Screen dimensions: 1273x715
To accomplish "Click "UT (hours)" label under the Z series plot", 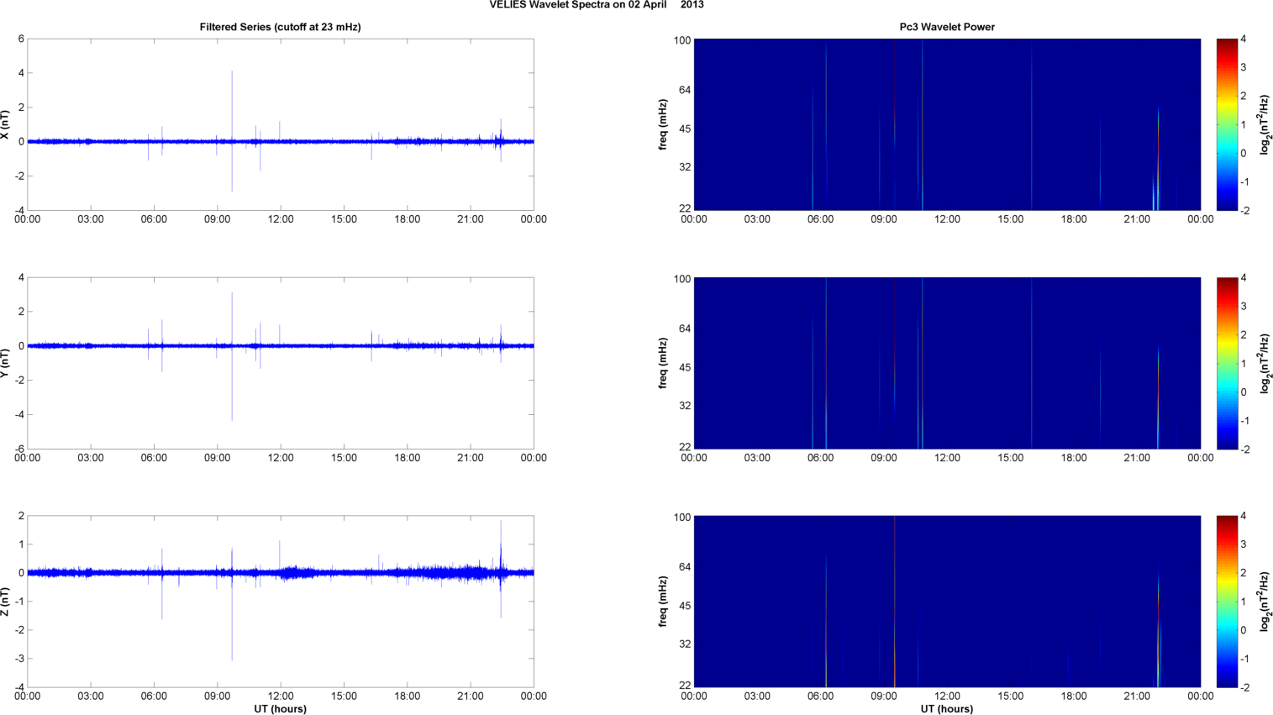I will coord(280,708).
